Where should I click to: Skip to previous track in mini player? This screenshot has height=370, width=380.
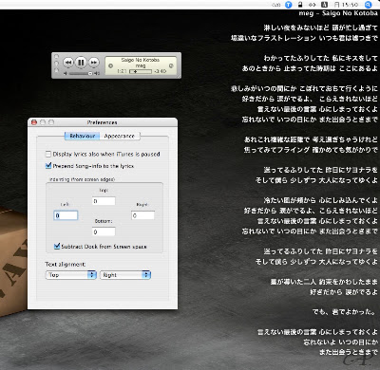(x=68, y=63)
